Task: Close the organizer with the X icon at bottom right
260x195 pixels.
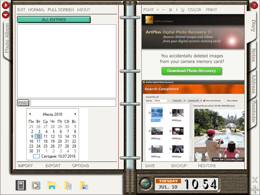Action: point(255,180)
